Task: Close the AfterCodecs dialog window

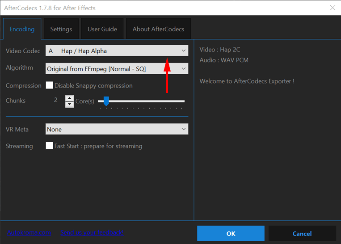Action: coord(332,8)
